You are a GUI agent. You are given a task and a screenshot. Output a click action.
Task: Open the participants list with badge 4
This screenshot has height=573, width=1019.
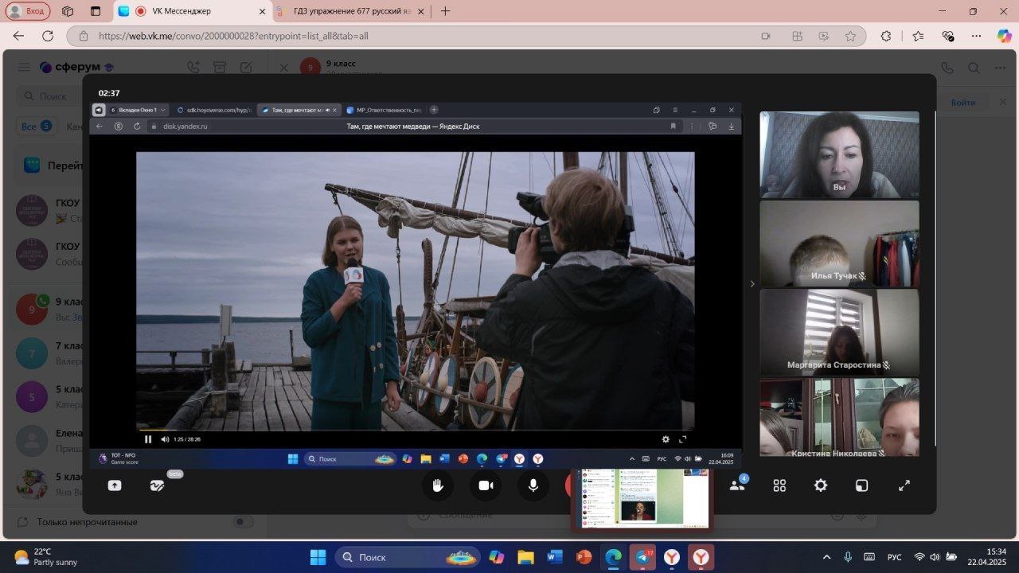(737, 485)
